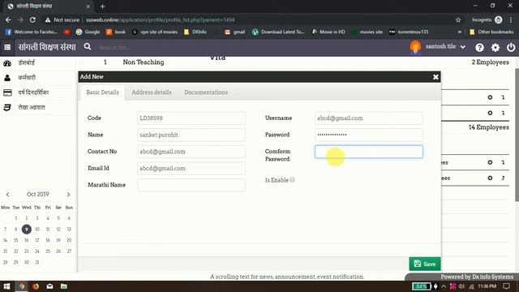Open Firefox from the taskbar

click(x=36, y=286)
